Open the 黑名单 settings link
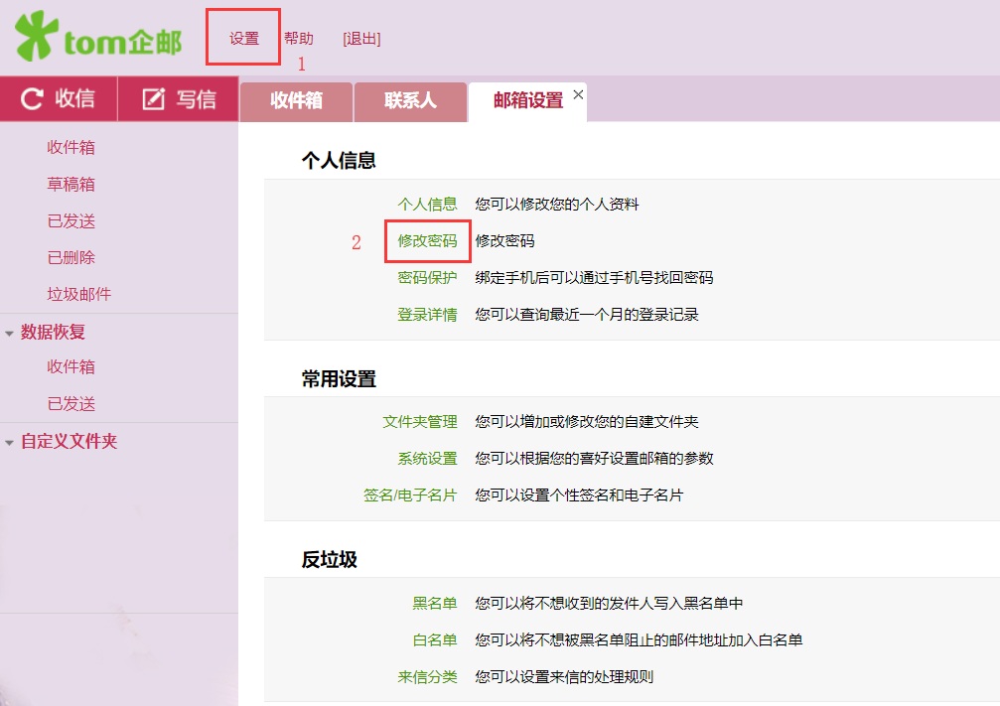This screenshot has height=706, width=1000. click(x=435, y=604)
